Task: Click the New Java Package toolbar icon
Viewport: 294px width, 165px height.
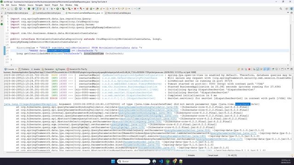Action: 87,9
